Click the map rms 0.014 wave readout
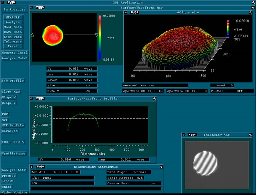Viewport: 256px width, 195px height. click(72, 74)
